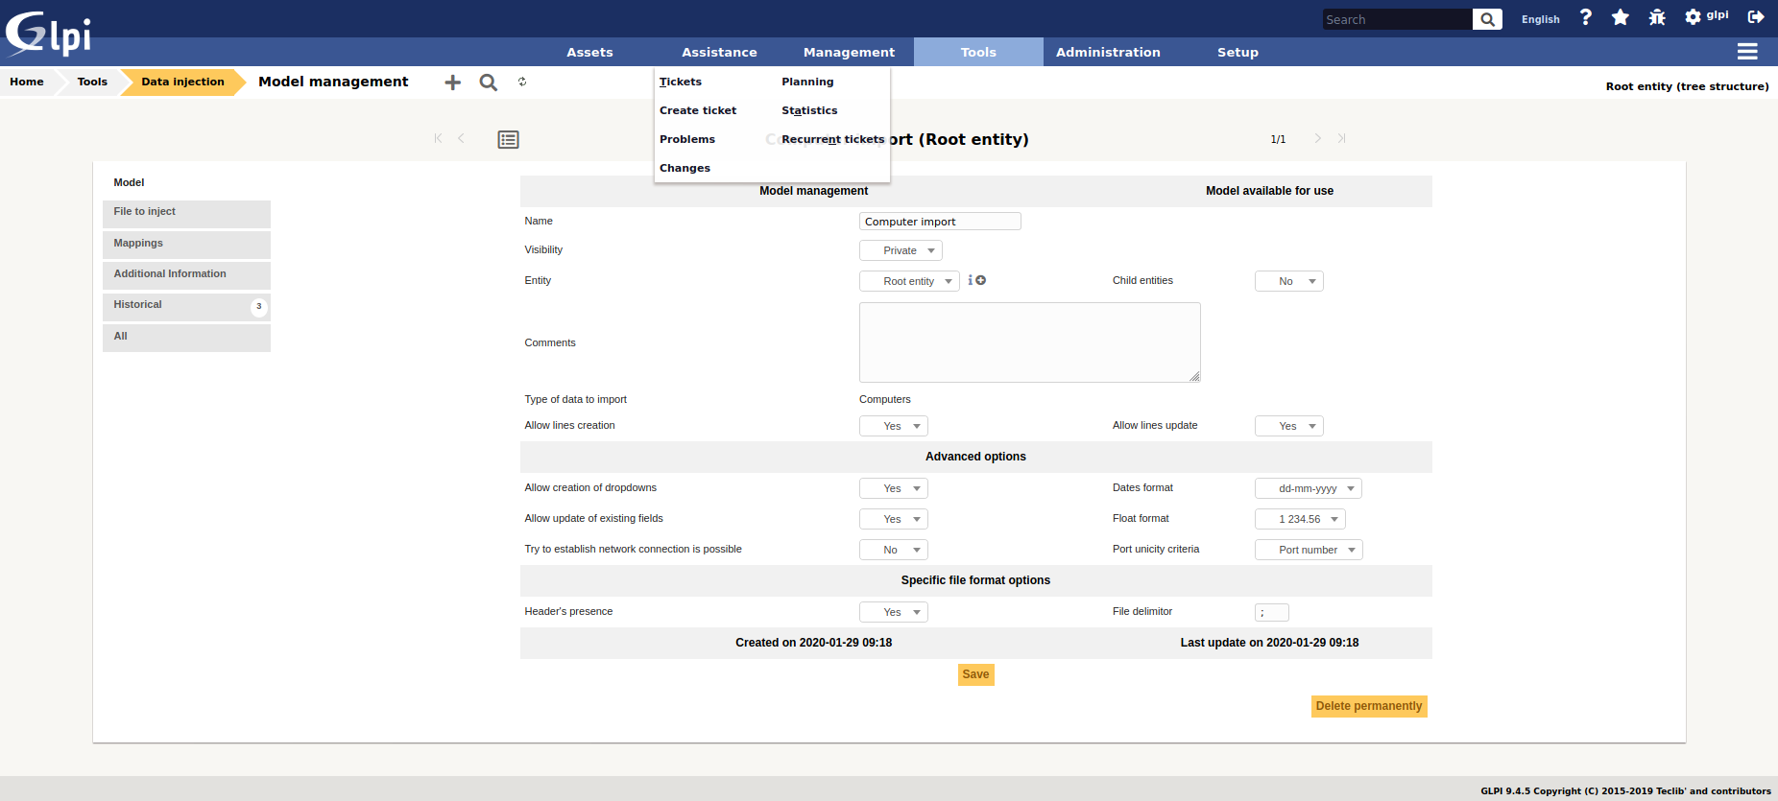The height and width of the screenshot is (801, 1778).
Task: Open help via the question mark icon
Action: 1585,17
